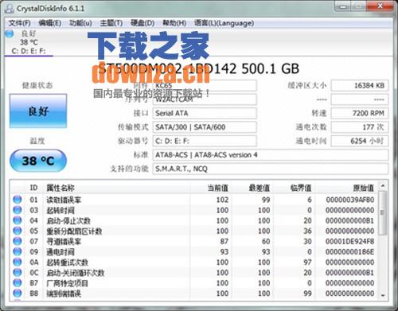This screenshot has height=311, width=398.
Task: Click the status orb of attribute 09
Action: [x=18, y=251]
